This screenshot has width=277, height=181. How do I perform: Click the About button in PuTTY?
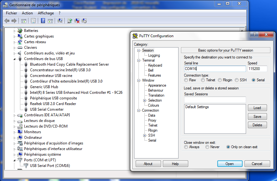click(x=148, y=164)
